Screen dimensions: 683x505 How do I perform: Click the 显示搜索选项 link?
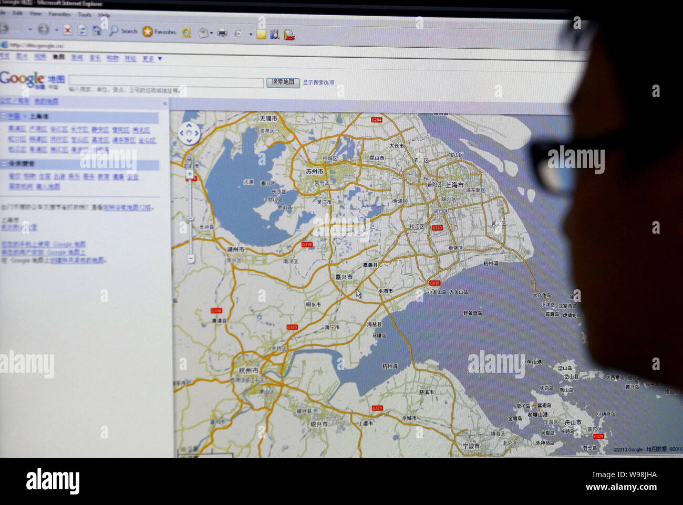(318, 82)
